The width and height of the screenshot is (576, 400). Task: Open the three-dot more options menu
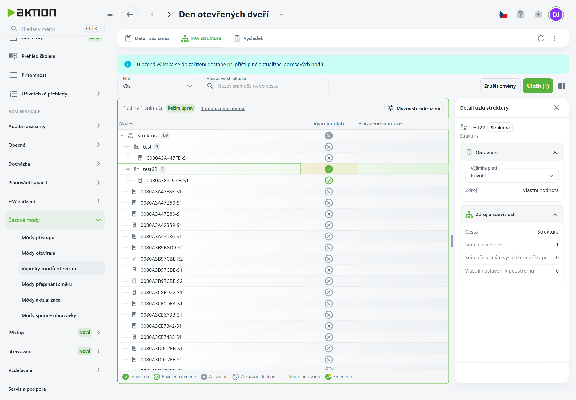pos(555,38)
